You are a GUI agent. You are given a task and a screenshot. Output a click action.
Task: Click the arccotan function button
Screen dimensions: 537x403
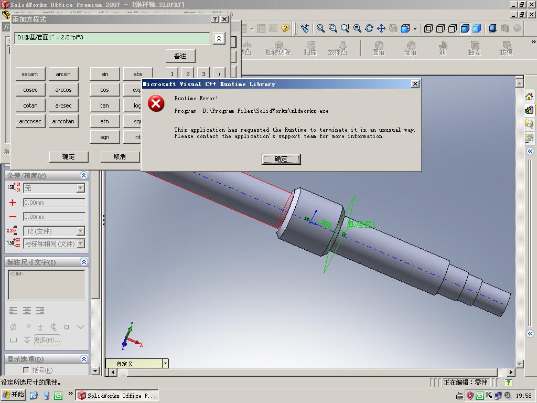pyautogui.click(x=63, y=121)
